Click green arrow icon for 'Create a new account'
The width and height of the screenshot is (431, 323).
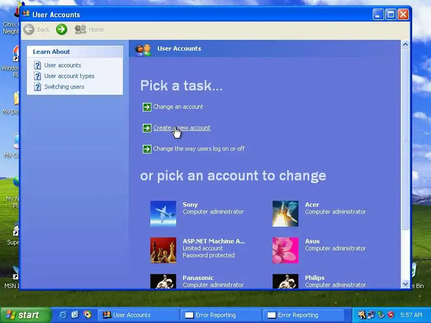147,128
